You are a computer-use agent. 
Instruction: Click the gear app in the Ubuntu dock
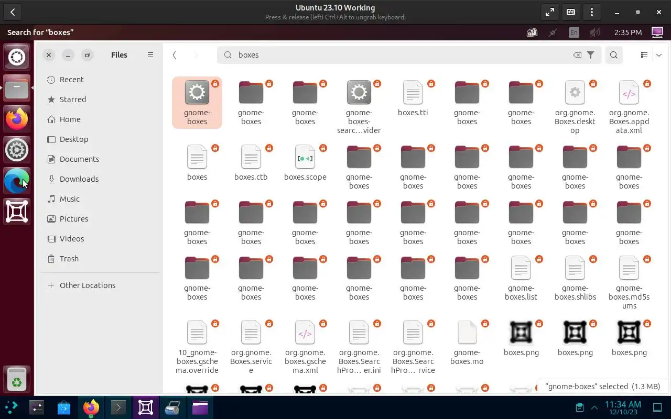(x=17, y=150)
